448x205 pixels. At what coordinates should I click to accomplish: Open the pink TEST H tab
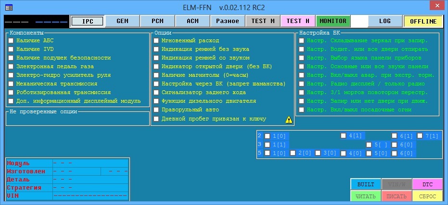tap(298, 21)
